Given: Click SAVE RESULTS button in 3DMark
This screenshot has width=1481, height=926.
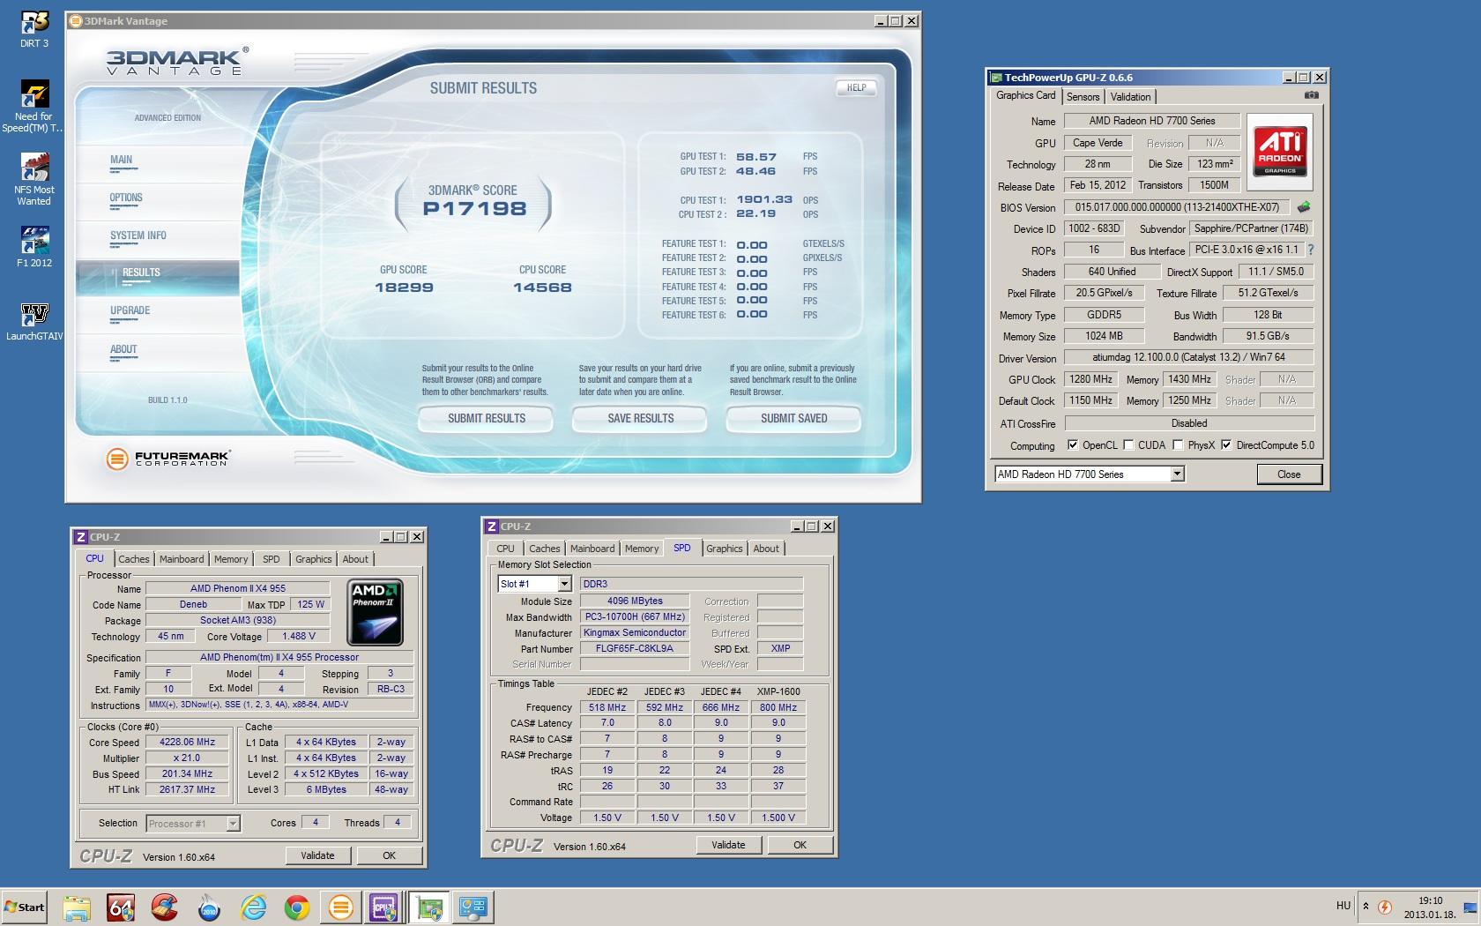Looking at the screenshot, I should point(641,419).
